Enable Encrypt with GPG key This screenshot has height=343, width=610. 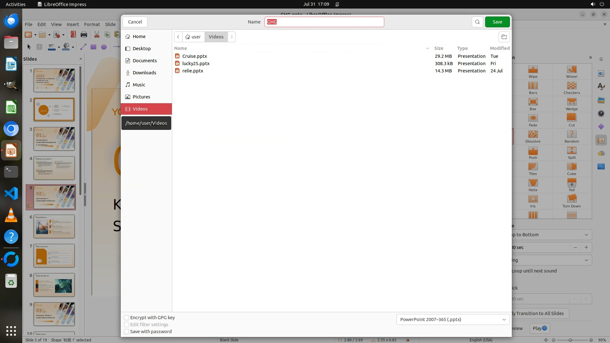tap(126, 318)
